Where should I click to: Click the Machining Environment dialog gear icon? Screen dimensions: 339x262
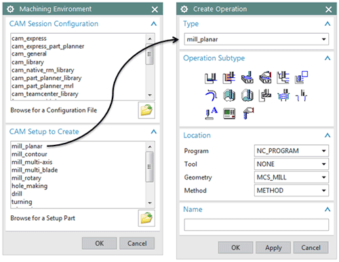click(10, 9)
